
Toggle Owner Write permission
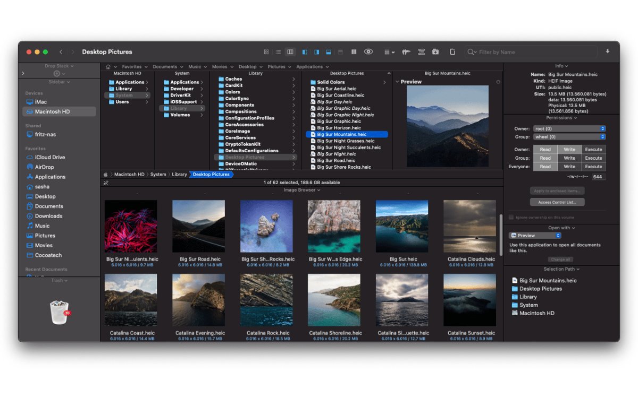tap(569, 150)
